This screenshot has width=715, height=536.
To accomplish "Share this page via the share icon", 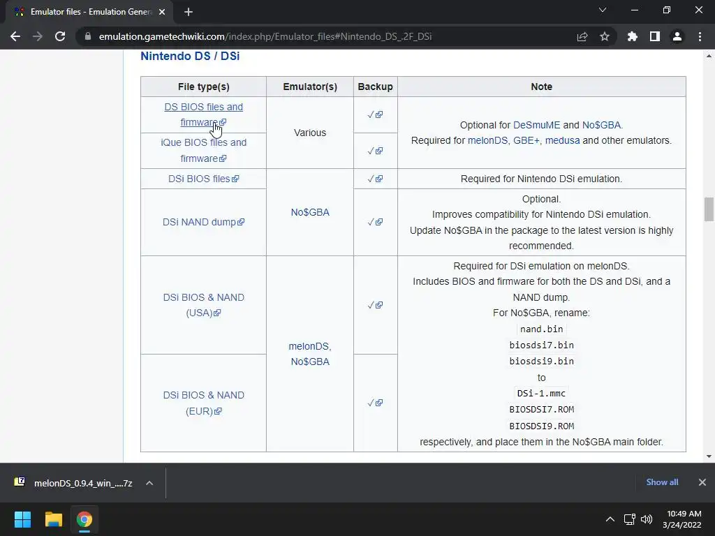I will point(582,36).
